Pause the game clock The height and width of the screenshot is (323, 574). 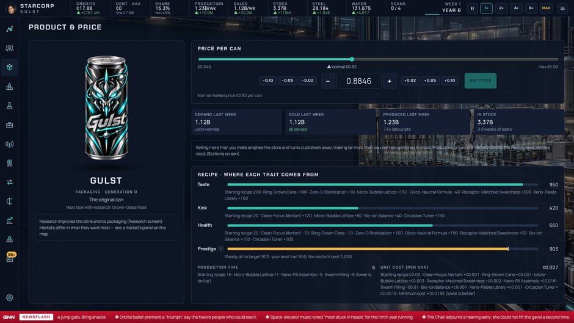click(x=472, y=8)
